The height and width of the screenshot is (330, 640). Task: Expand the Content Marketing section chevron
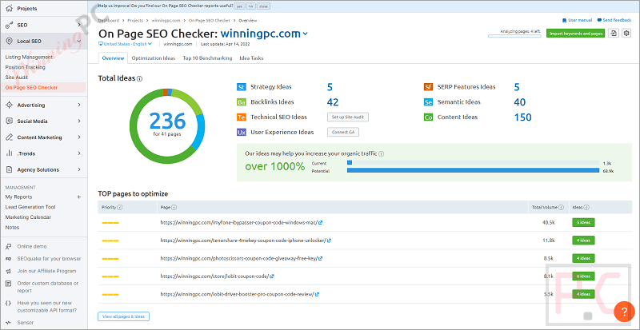click(x=79, y=137)
